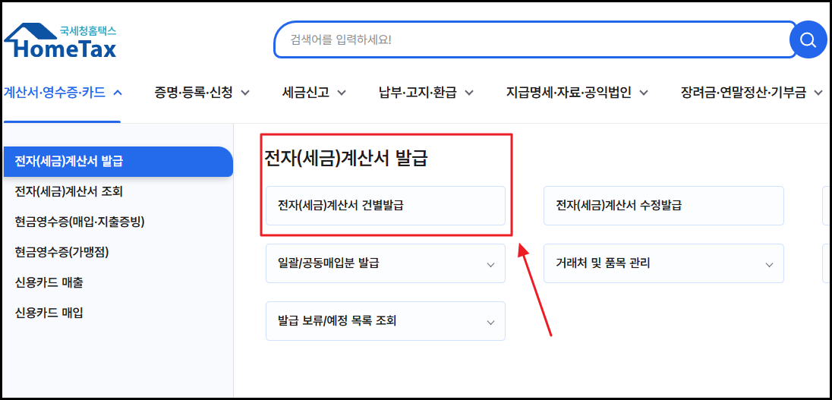Open the 납부·고지·환급 menu
Screen dimensions: 832x400
[426, 93]
